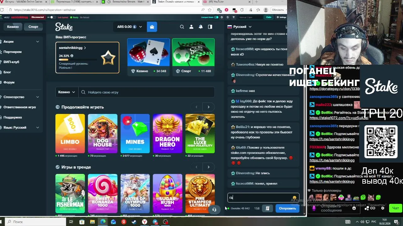Previous arrow for Продолжайте играть carousel
Image resolution: width=403 pixels, height=226 pixels.
(196, 107)
